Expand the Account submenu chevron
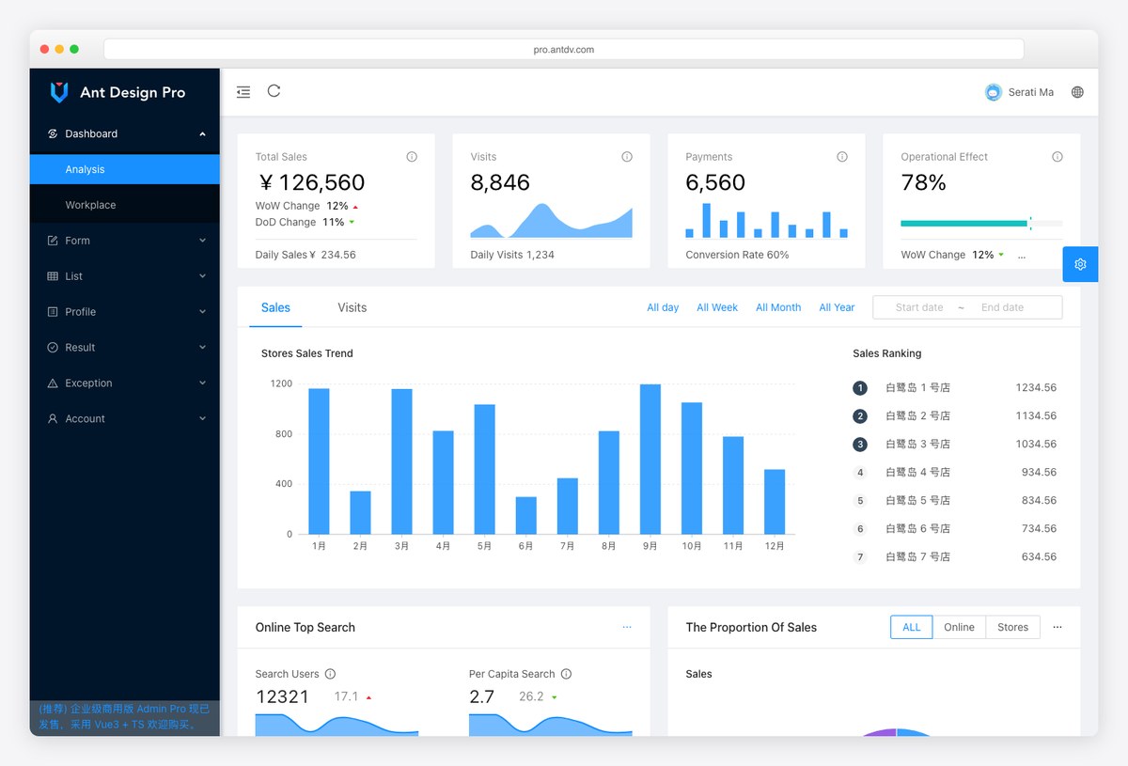 point(202,419)
